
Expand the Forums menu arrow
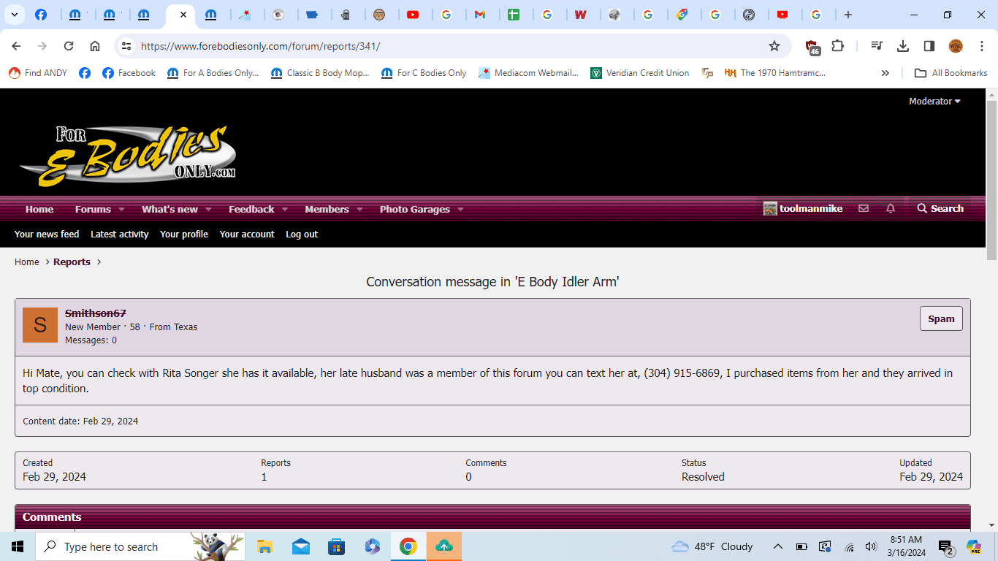(x=121, y=210)
